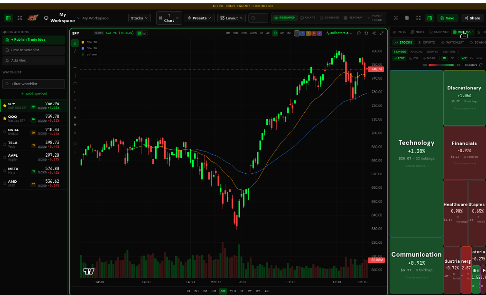Open the Technology sector heatmap tile
This screenshot has height=295, width=486.
(416, 154)
